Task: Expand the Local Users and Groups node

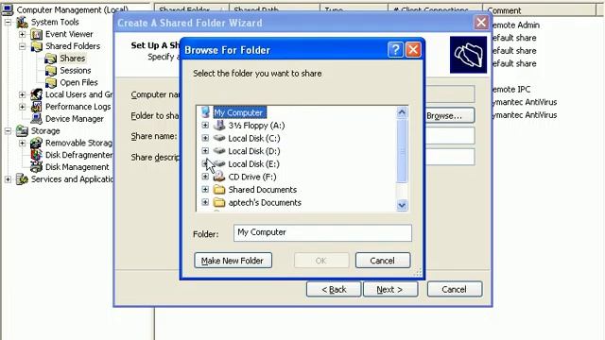Action: (x=22, y=94)
